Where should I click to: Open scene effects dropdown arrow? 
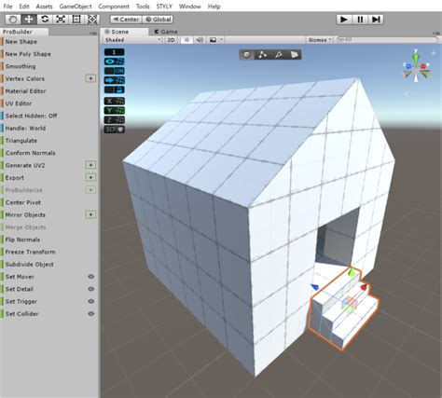coord(221,40)
